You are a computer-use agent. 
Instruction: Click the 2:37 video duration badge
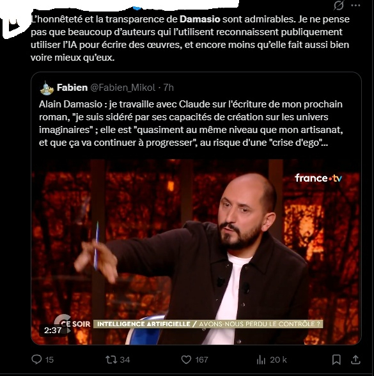(52, 331)
